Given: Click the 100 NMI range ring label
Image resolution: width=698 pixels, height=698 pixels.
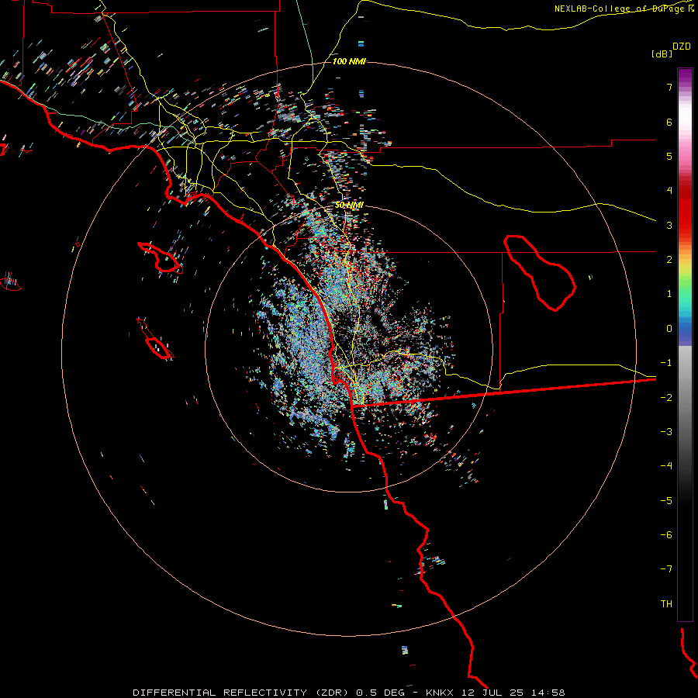Looking at the screenshot, I should tap(349, 61).
